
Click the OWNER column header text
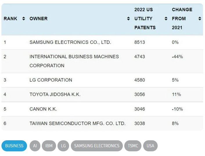39,19
